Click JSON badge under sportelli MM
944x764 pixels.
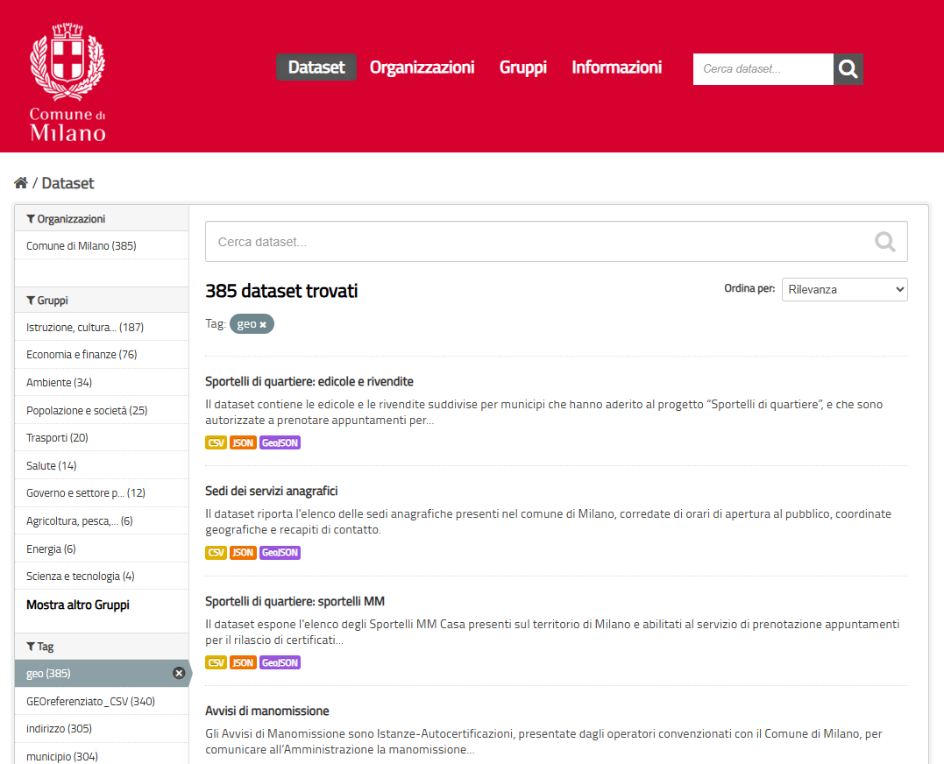(243, 663)
